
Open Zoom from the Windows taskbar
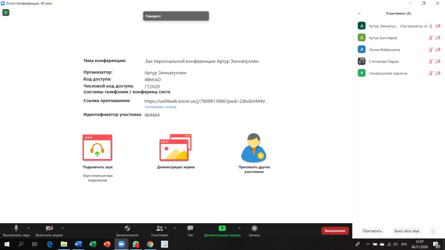121,244
